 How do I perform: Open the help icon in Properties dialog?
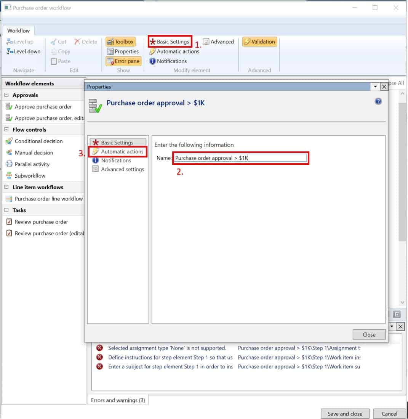pyautogui.click(x=378, y=101)
